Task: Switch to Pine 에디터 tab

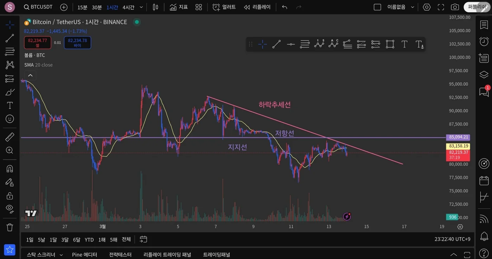Action: tap(84, 254)
